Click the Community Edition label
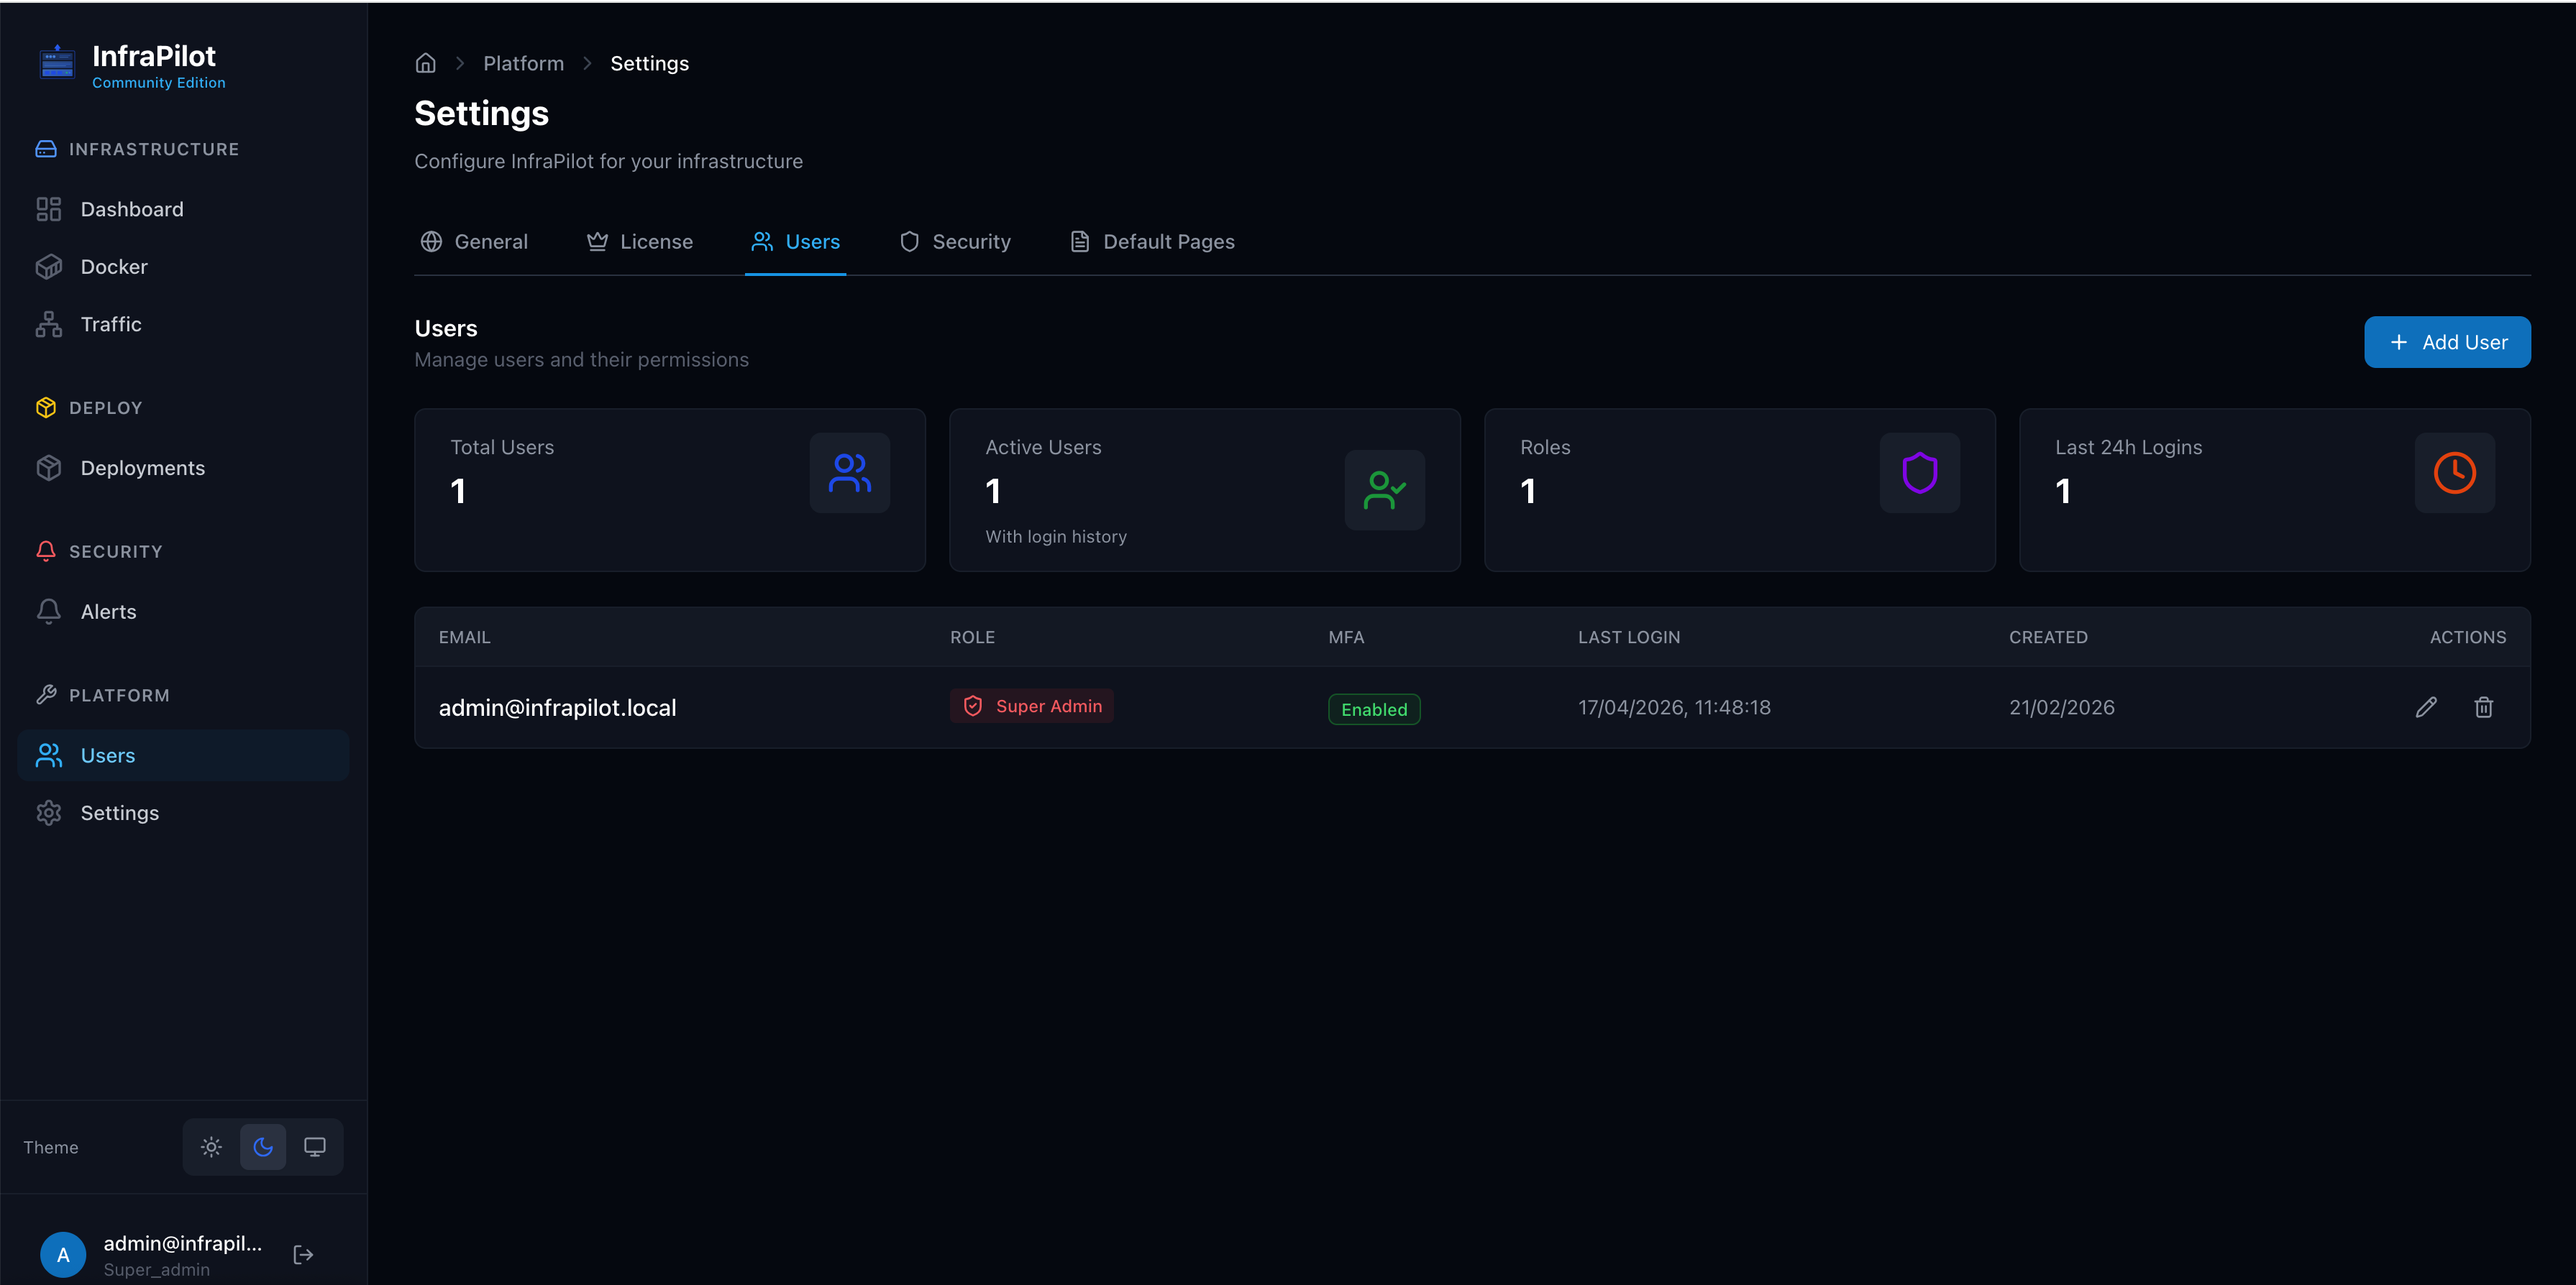 (x=159, y=83)
